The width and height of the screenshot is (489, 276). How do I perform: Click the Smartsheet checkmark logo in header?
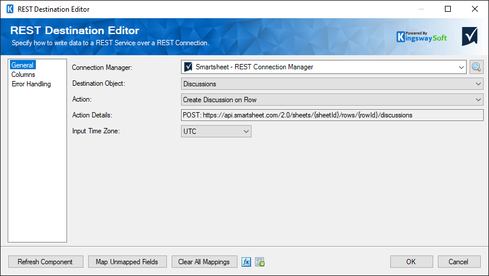click(x=470, y=36)
